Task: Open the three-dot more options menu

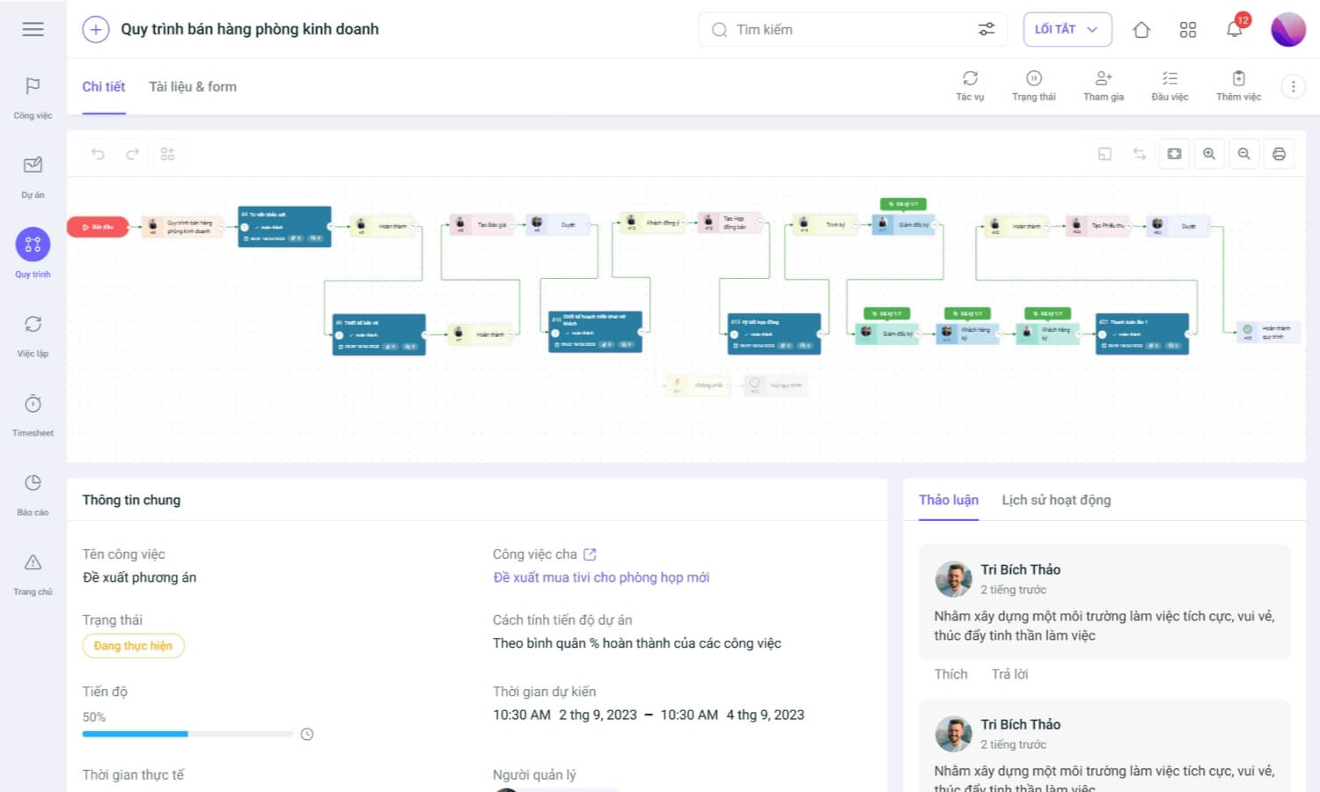Action: tap(1293, 86)
